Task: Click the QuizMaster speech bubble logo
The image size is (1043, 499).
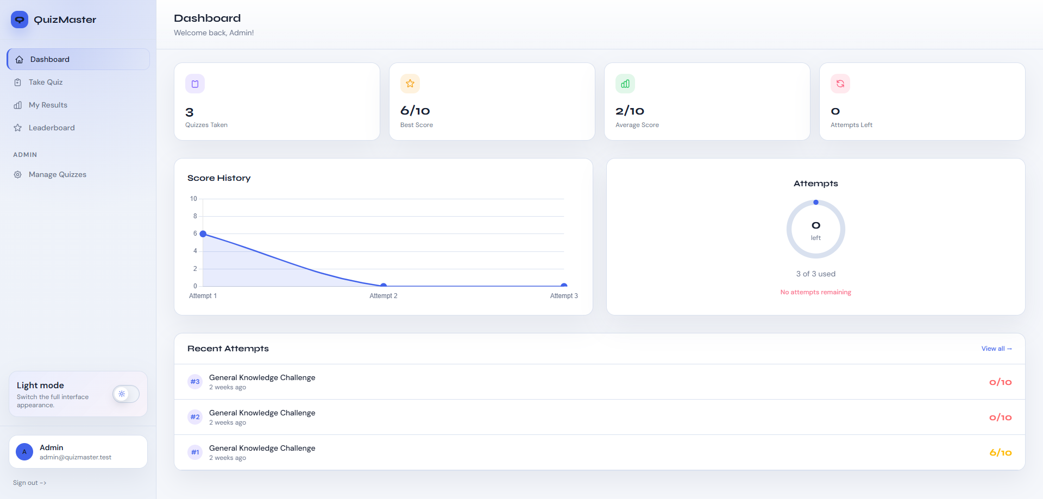Action: (x=20, y=20)
